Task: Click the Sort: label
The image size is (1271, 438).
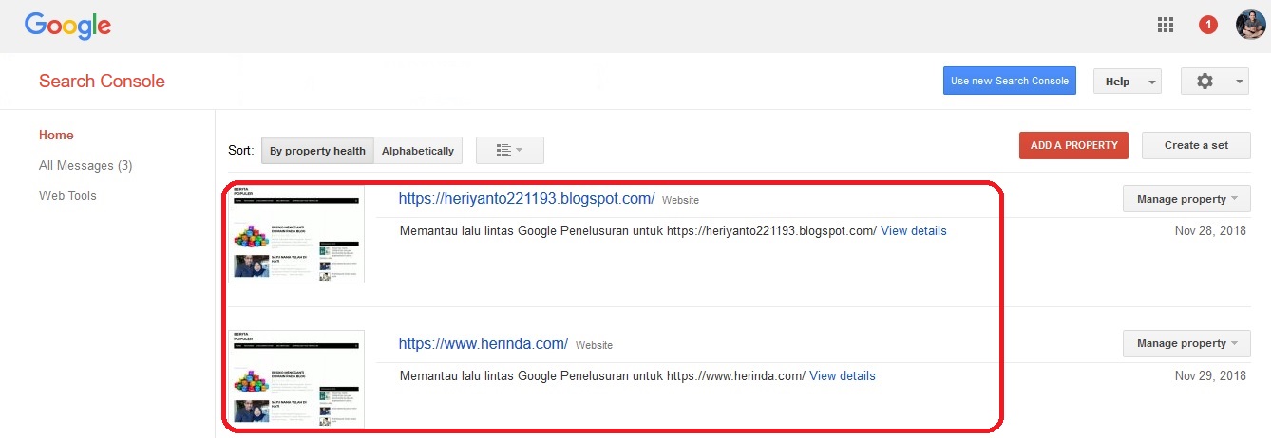Action: tap(241, 151)
